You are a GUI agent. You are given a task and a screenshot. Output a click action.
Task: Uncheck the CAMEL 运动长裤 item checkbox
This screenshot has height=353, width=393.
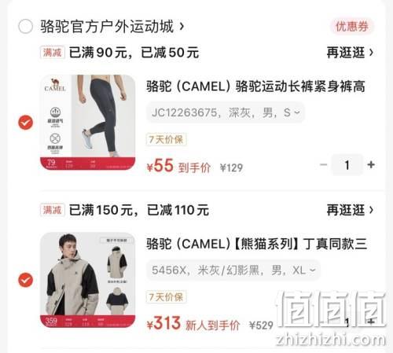click(x=25, y=123)
